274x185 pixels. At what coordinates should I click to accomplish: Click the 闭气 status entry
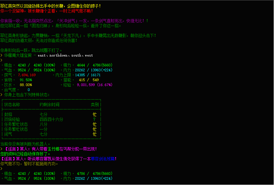pyautogui.click(x=8, y=134)
